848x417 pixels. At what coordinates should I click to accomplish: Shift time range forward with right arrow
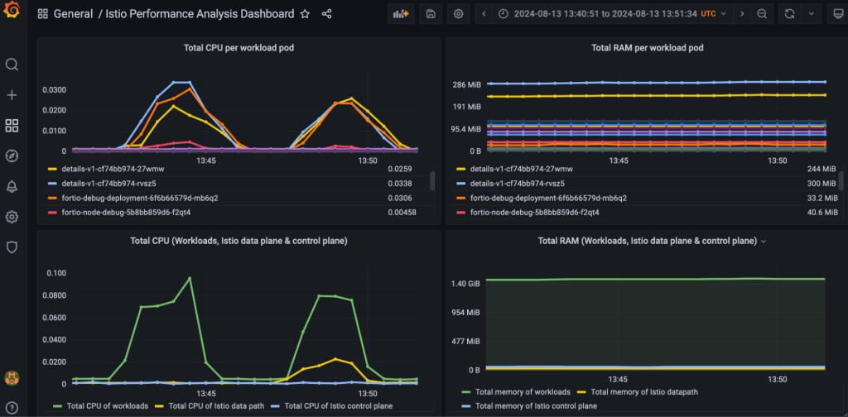point(742,14)
